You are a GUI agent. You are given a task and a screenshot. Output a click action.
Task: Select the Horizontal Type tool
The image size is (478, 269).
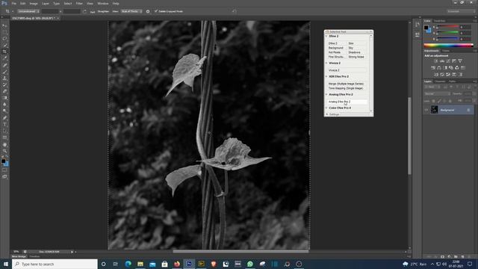4,125
